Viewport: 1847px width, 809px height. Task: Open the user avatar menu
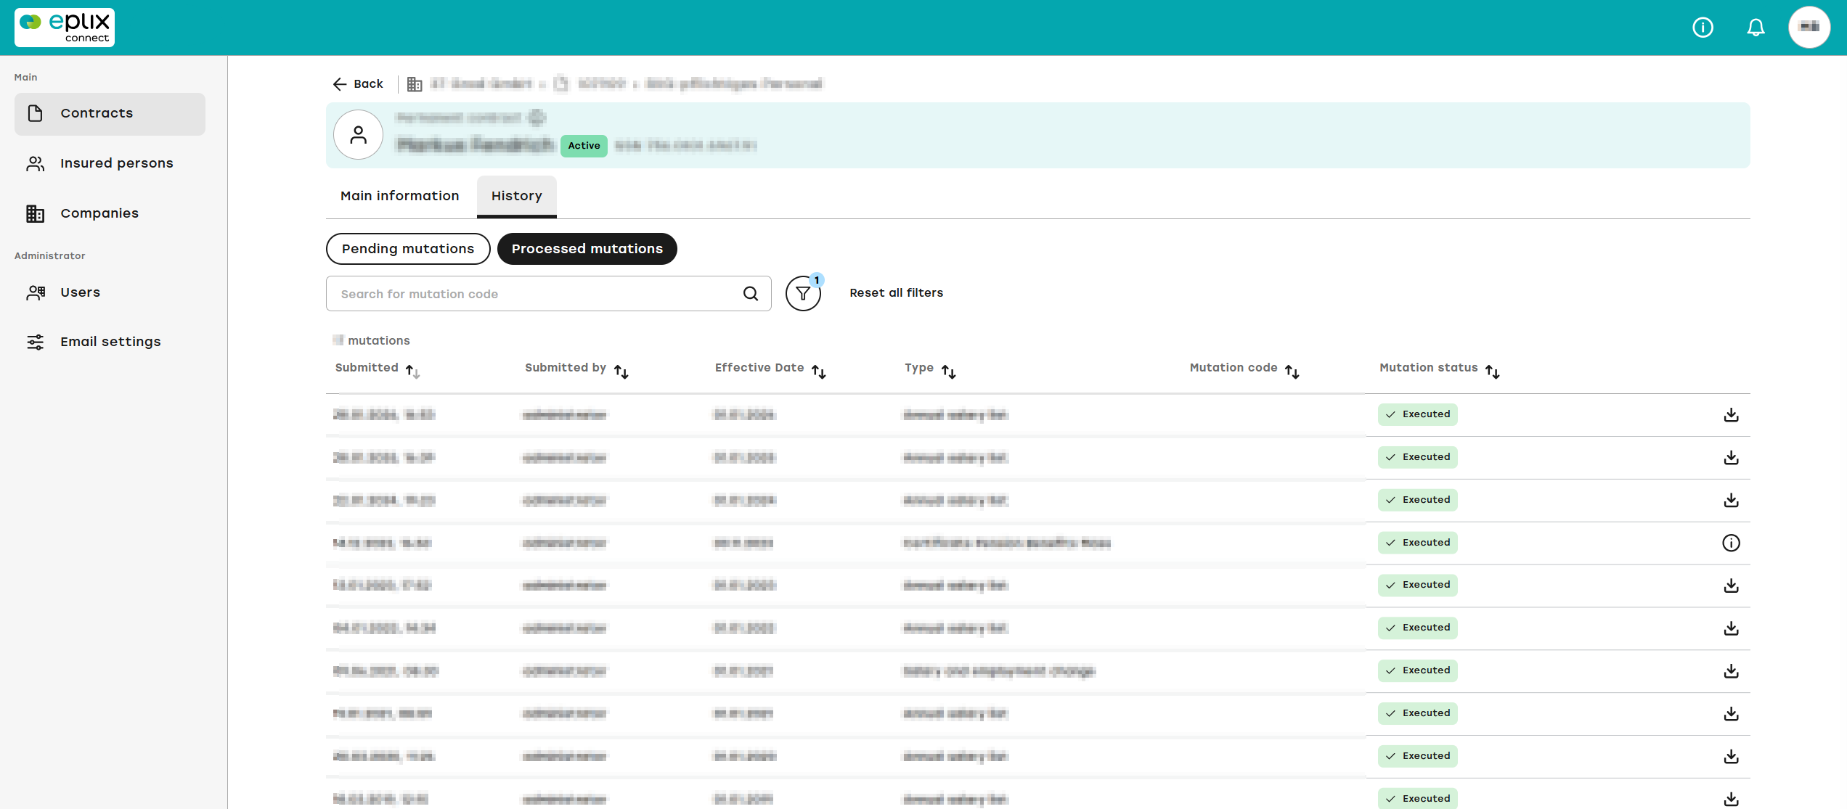[1809, 28]
